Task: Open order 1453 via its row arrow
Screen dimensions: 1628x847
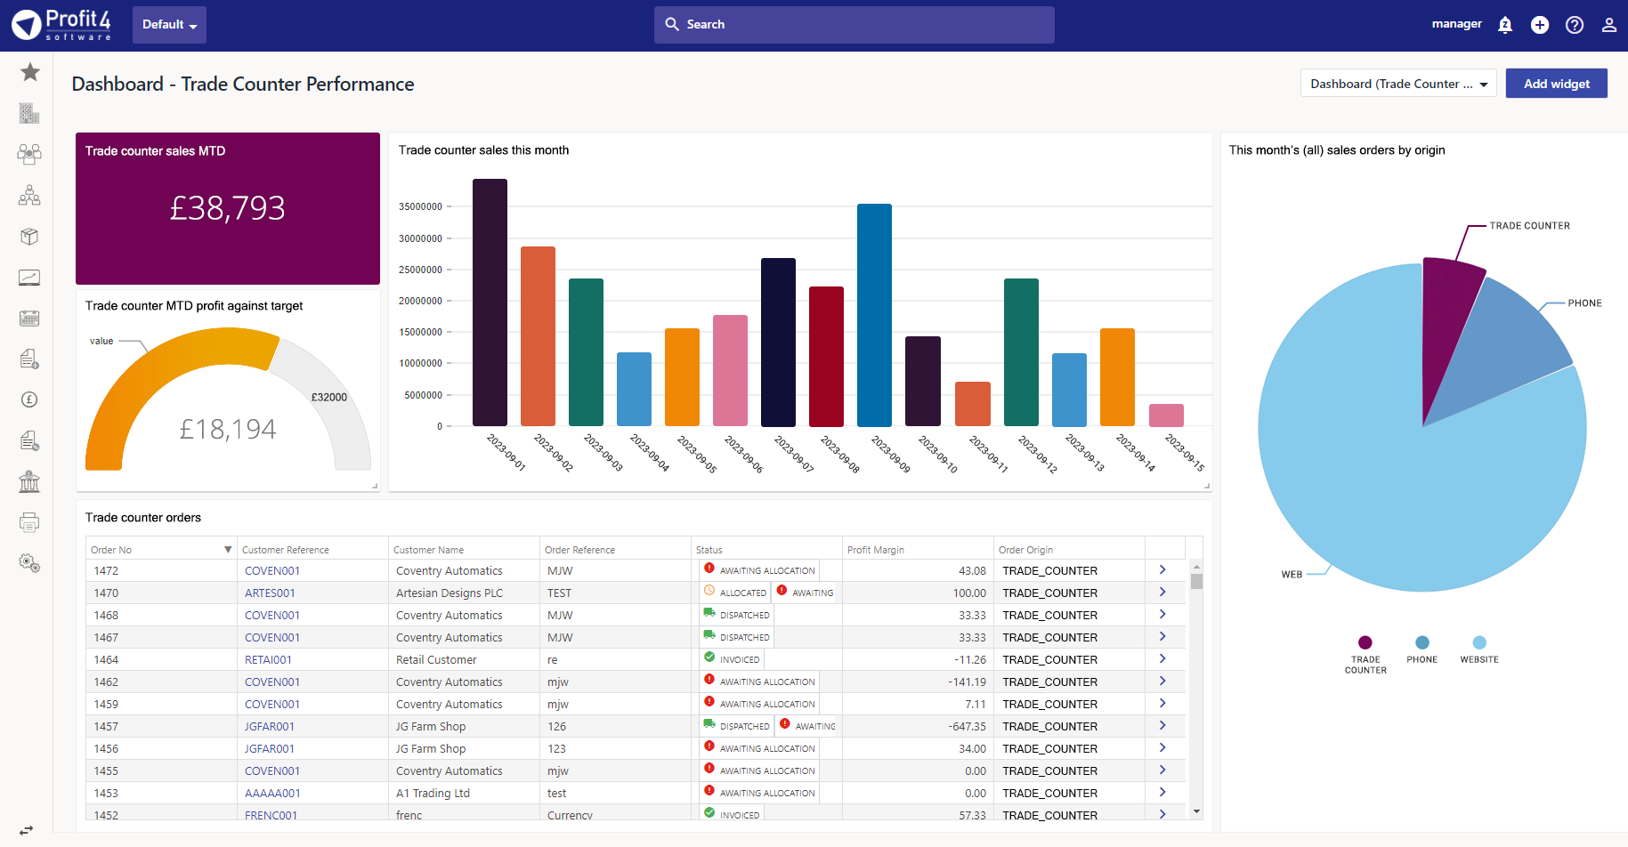Action: pos(1162,792)
